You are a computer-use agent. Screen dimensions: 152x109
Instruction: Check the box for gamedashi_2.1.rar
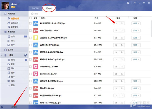pos(30,74)
